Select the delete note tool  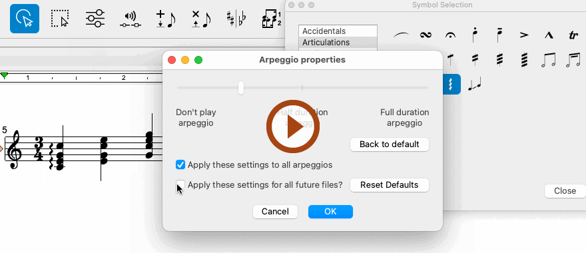point(201,19)
